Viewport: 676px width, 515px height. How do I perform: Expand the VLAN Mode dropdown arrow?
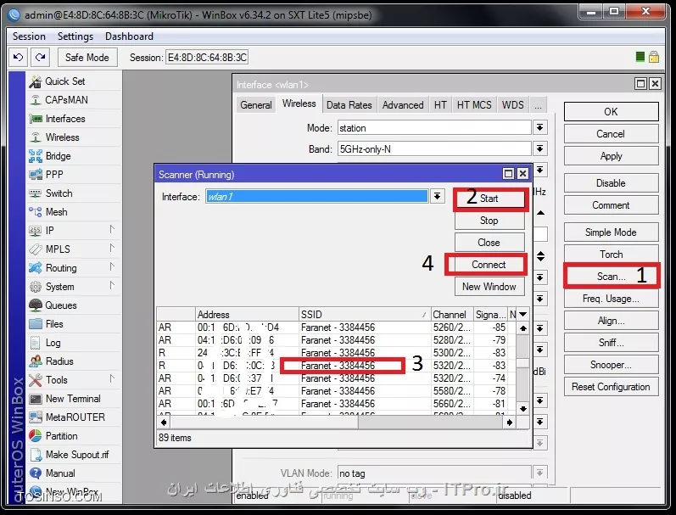pos(539,473)
